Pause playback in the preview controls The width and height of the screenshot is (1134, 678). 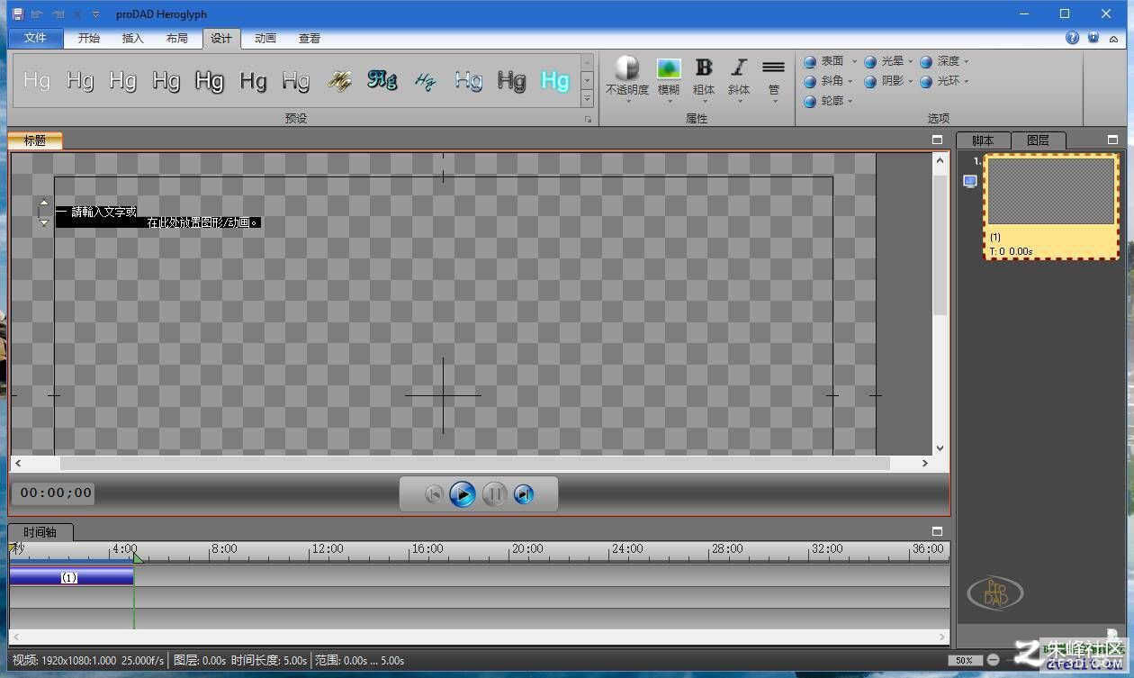click(x=494, y=494)
